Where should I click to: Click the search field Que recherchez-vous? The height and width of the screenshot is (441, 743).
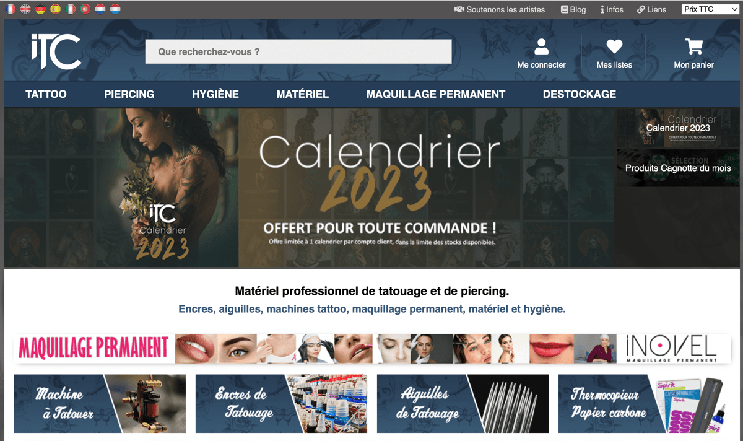pyautogui.click(x=298, y=51)
